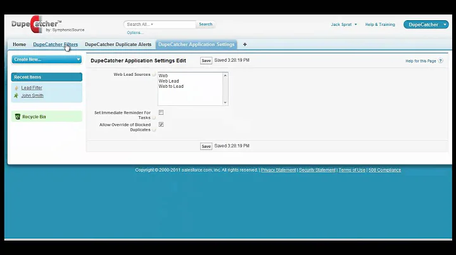The height and width of the screenshot is (255, 456).
Task: Click the top Save button
Action: 206,61
